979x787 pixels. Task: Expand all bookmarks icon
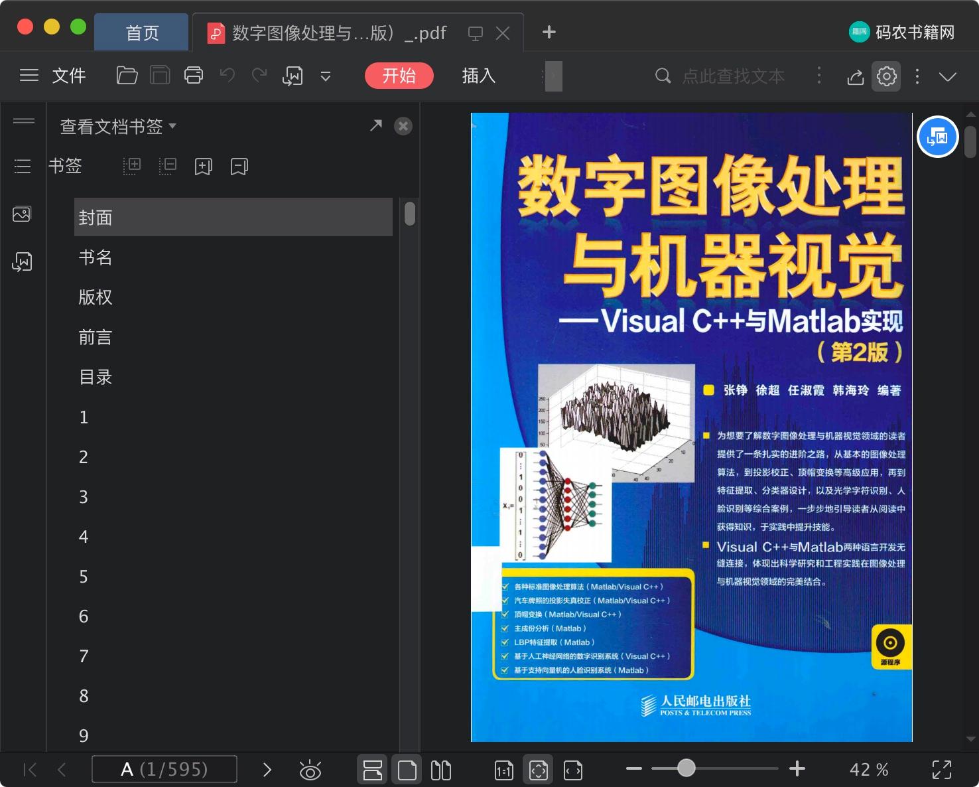click(x=132, y=167)
